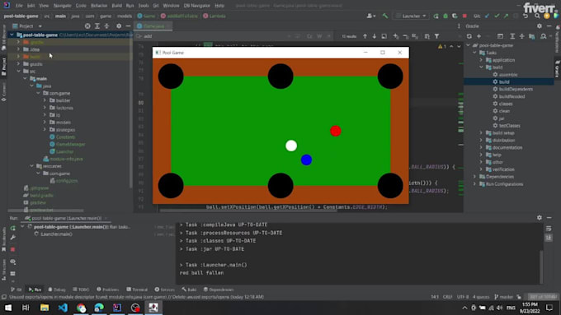Click red stop square in Run panel
Screen dimensions: 561x315
coord(13,249)
